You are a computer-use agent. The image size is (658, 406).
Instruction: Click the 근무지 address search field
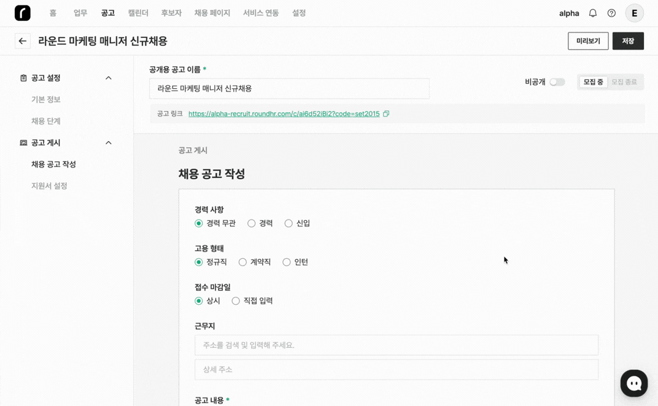[396, 345]
